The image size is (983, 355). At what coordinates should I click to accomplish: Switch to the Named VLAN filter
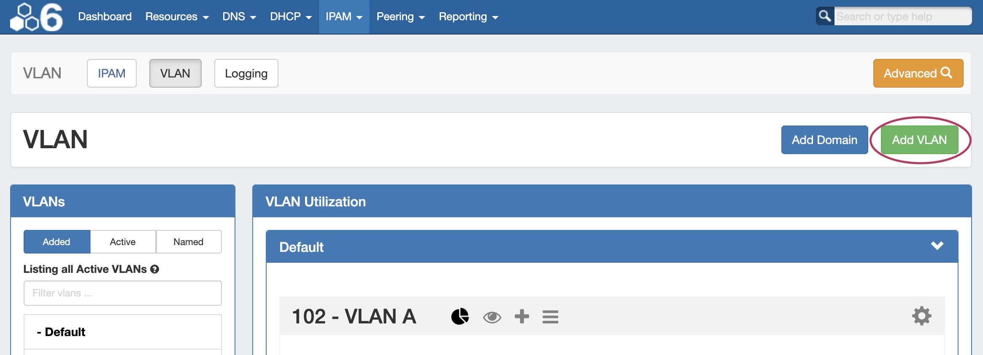coord(189,242)
